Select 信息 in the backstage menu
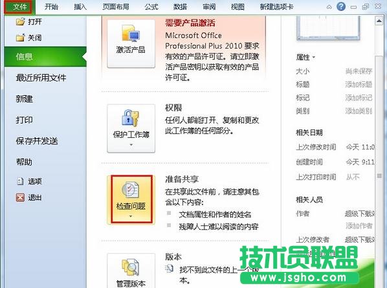Screen dimensions: 387x288 45,57
